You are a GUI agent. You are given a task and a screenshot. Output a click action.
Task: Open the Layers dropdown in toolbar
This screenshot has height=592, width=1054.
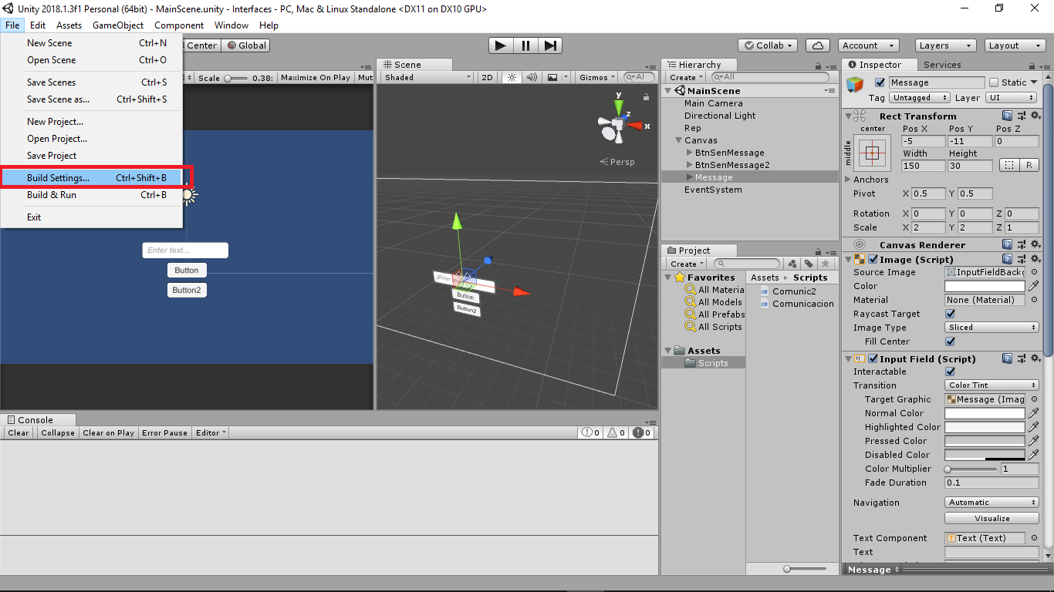click(944, 45)
